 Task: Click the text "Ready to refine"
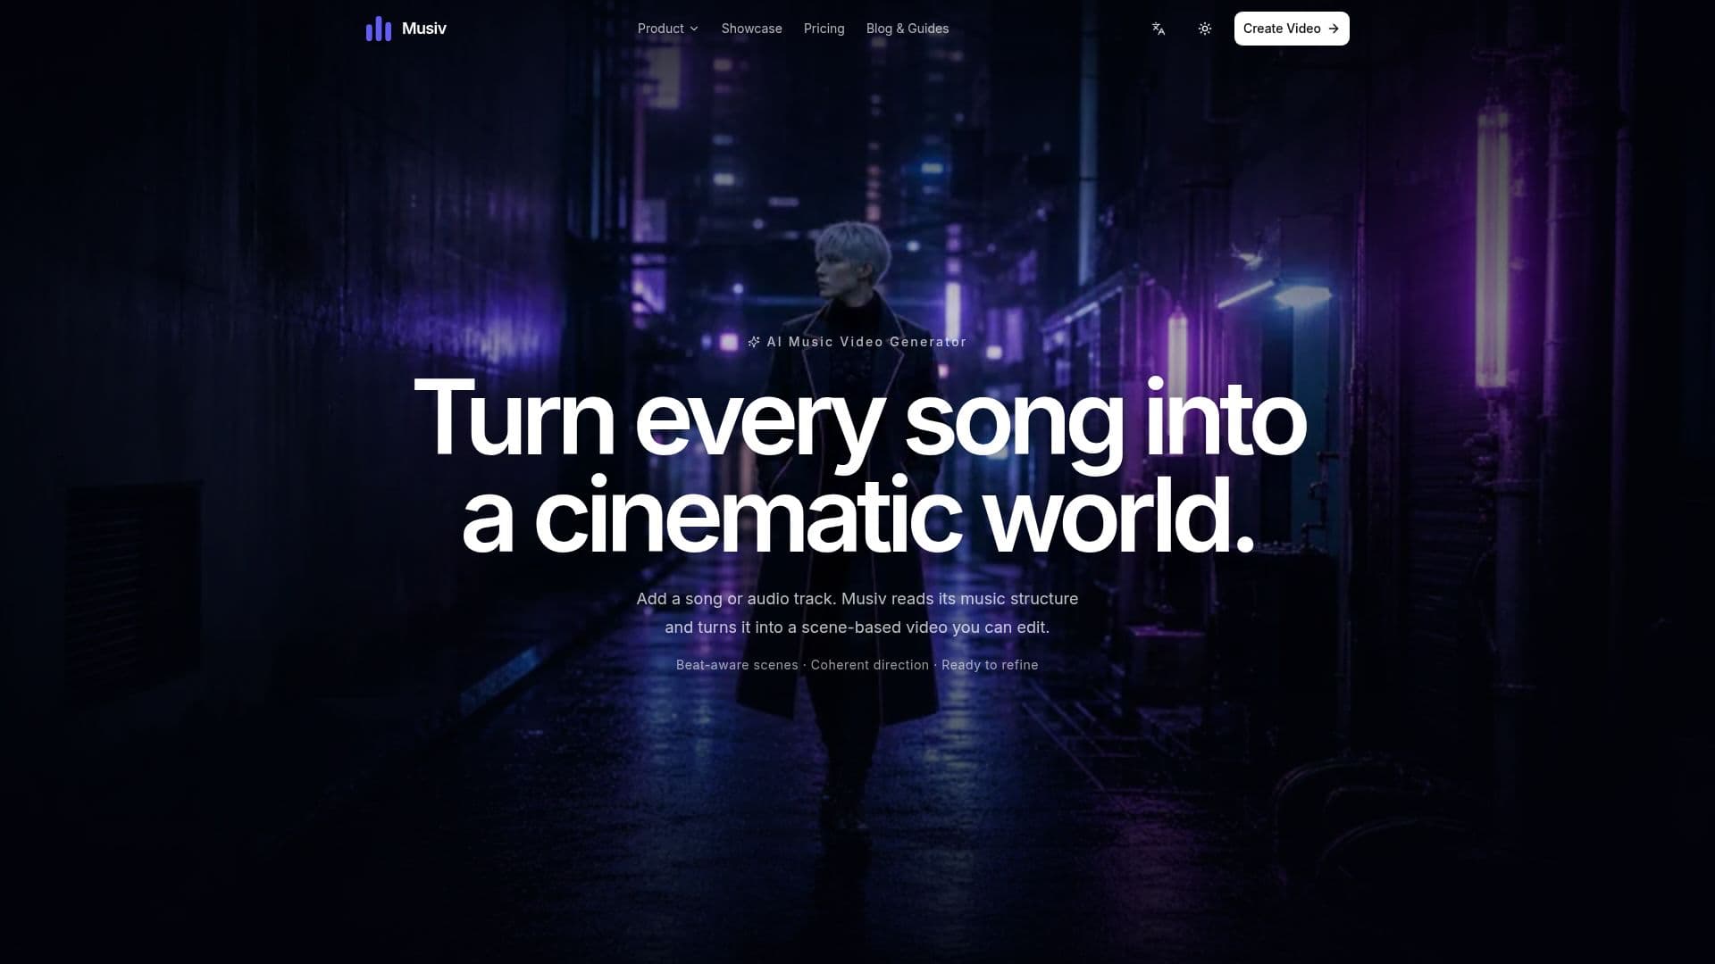point(990,665)
